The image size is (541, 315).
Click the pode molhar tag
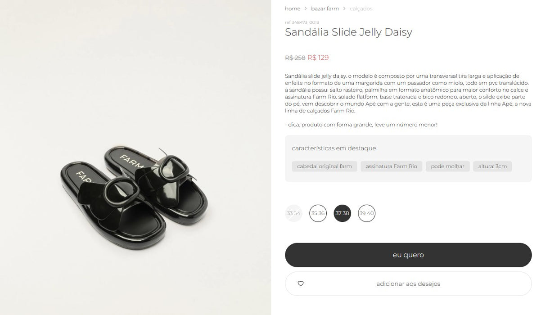click(x=448, y=166)
